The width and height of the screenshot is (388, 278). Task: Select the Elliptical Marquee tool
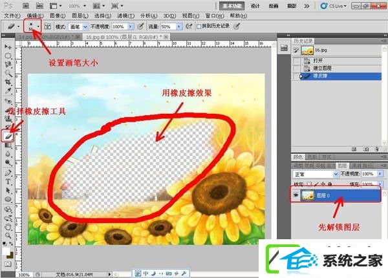[8, 56]
